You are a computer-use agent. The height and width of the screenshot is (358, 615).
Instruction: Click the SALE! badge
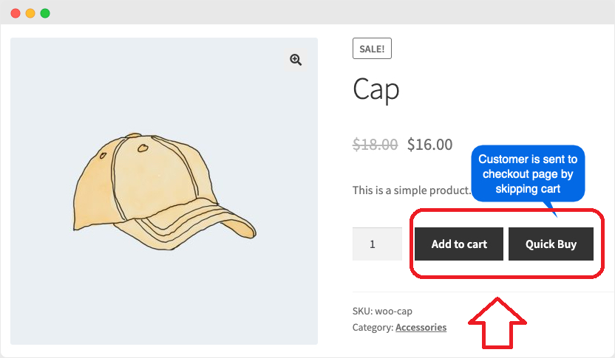pos(372,49)
